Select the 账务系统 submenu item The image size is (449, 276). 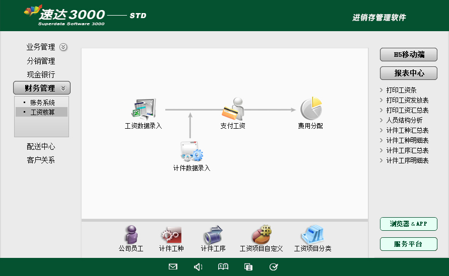41,103
